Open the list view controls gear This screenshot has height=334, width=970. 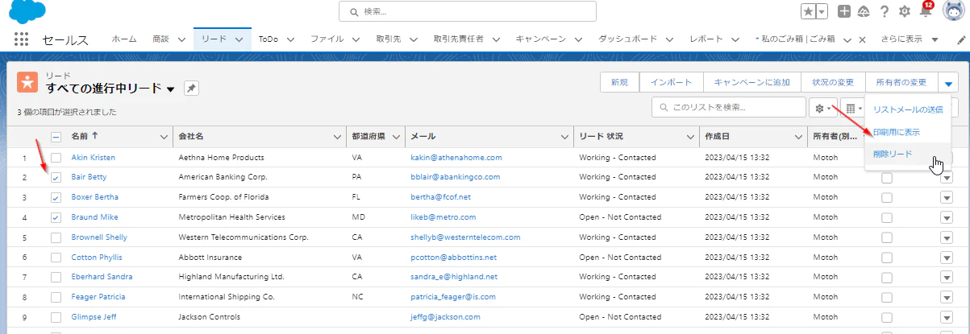click(823, 108)
